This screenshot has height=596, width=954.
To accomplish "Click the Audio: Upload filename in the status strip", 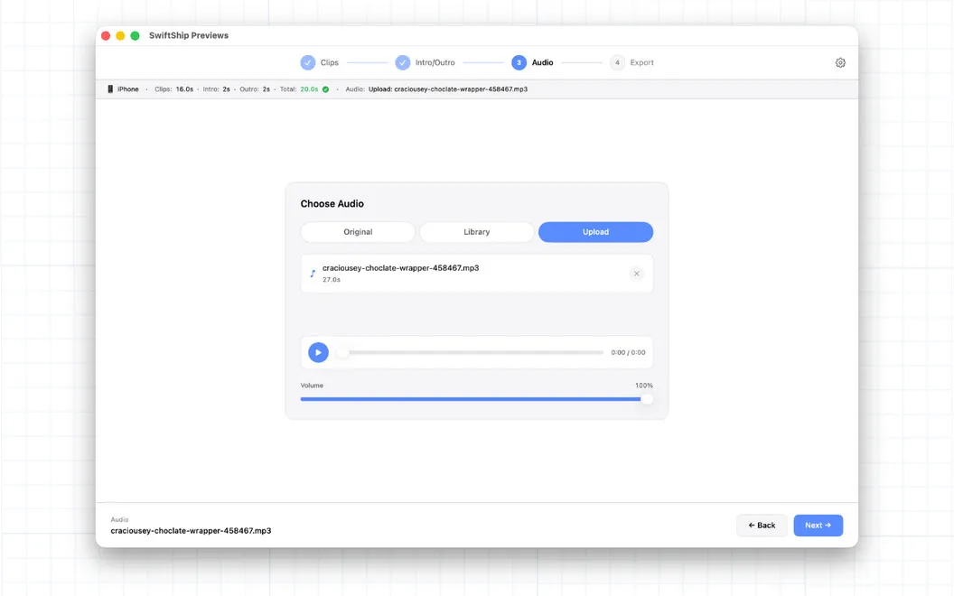I will (436, 88).
